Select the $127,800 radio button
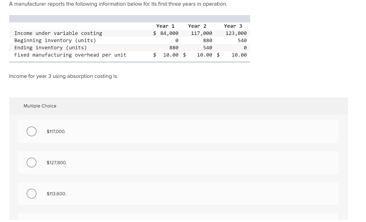Viewport: 366px width, 222px height. 31,162
